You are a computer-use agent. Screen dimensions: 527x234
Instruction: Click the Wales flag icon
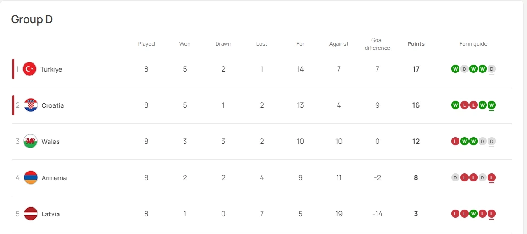31,142
